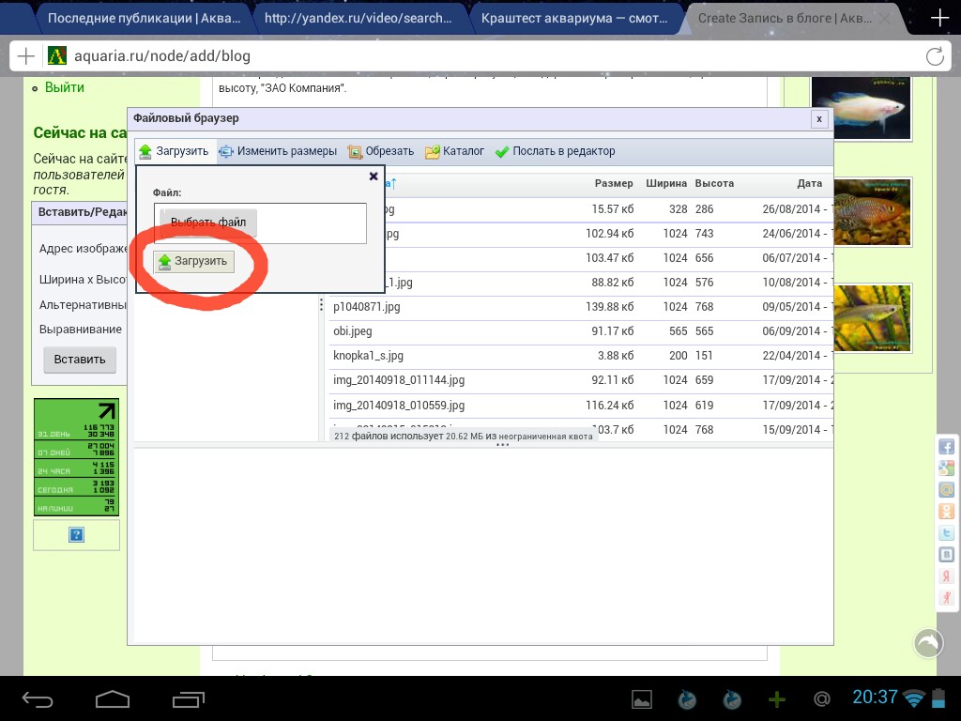
Task: Sort file list by Размер column
Action: [x=614, y=183]
